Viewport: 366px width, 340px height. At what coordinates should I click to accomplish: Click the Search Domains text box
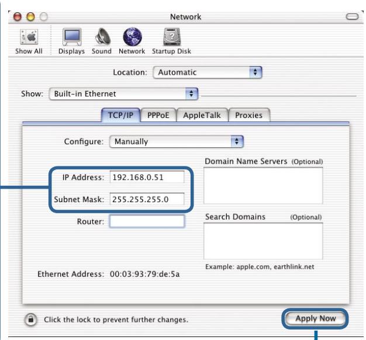[x=263, y=241]
